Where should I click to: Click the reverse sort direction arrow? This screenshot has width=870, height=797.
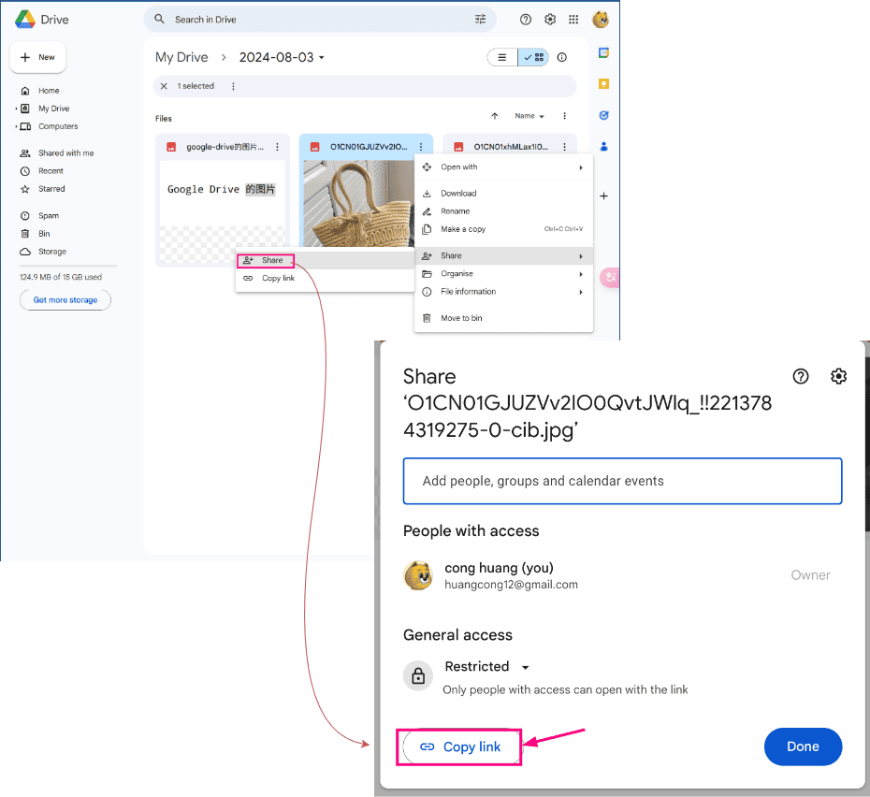pyautogui.click(x=495, y=116)
